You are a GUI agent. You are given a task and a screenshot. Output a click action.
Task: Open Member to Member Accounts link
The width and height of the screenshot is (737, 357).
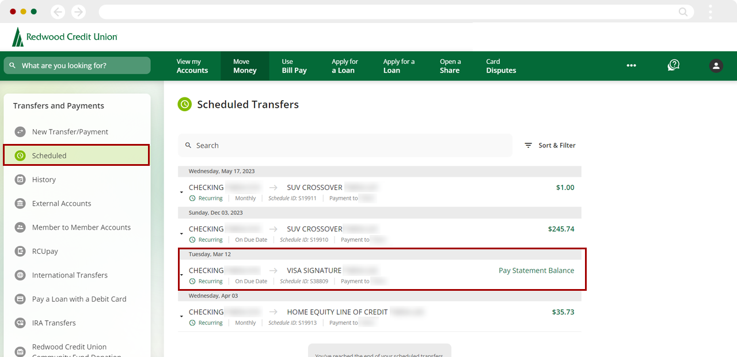coord(81,227)
